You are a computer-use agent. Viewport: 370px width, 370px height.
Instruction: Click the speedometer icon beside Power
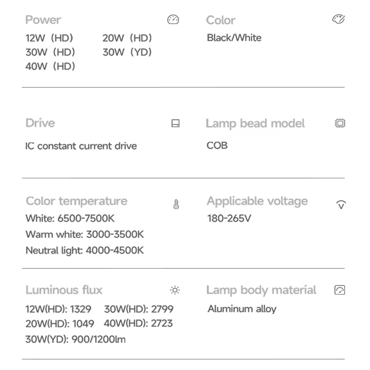173,19
